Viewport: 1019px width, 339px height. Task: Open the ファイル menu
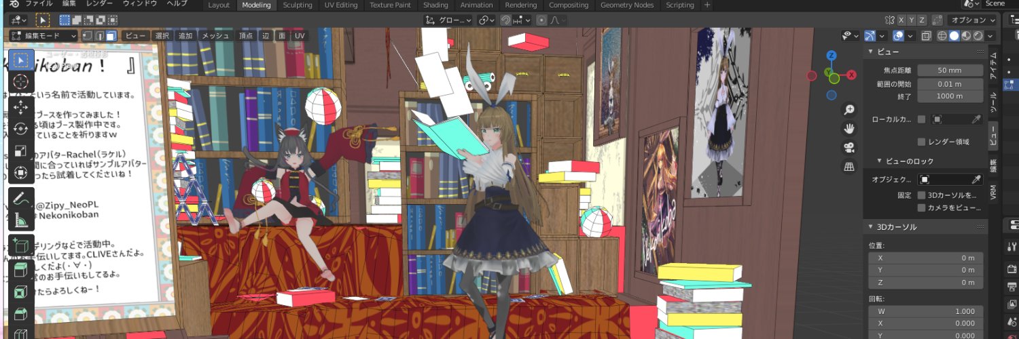[39, 4]
